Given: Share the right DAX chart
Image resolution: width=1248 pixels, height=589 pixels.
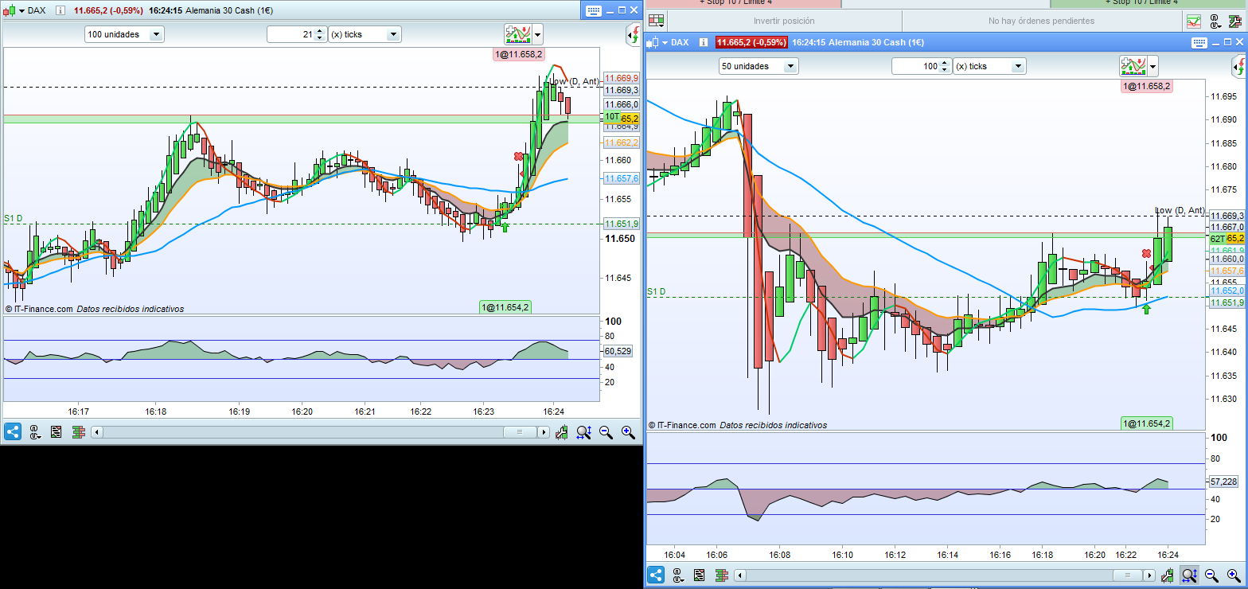Looking at the screenshot, I should point(656,575).
